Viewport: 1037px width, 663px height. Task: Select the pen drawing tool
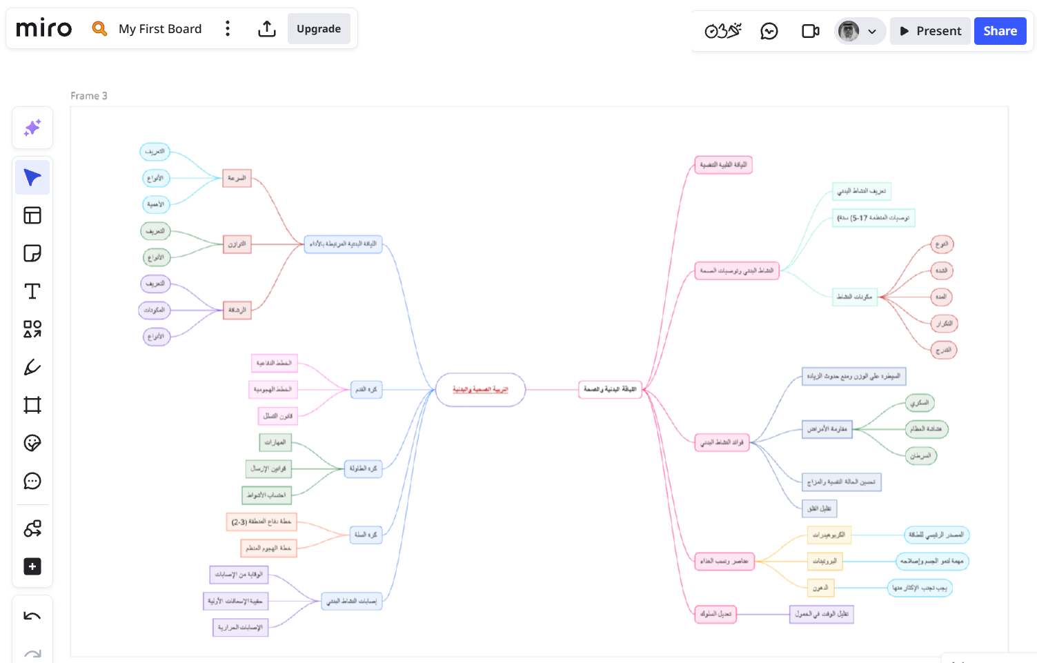32,367
